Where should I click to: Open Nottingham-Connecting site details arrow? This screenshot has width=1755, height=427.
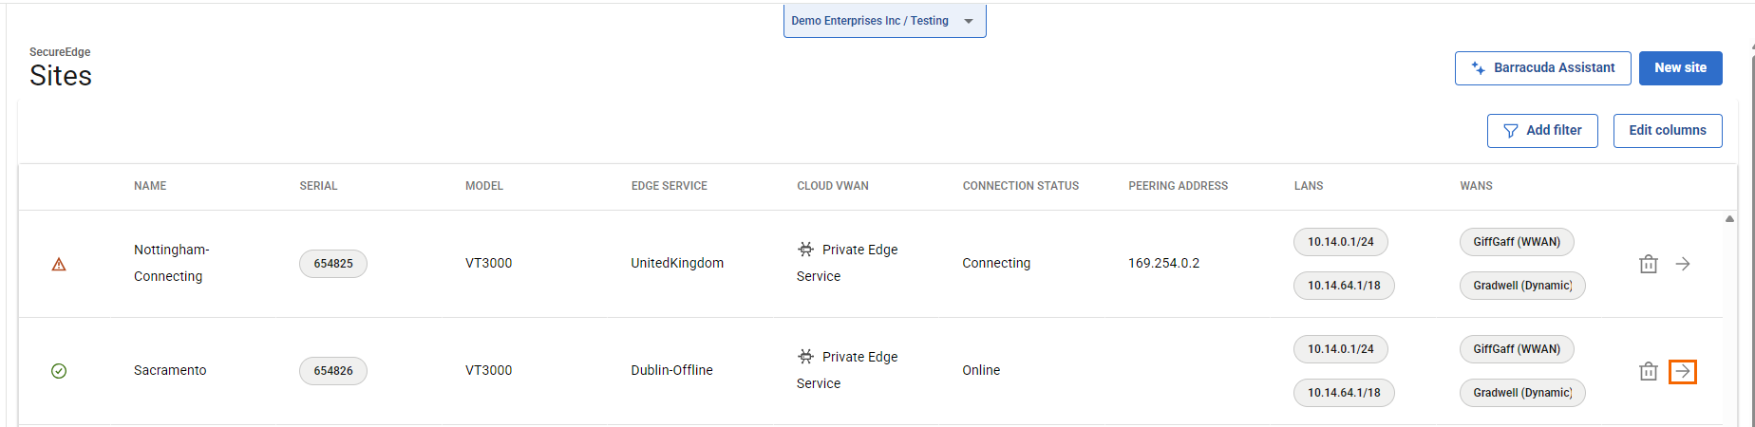coord(1682,264)
